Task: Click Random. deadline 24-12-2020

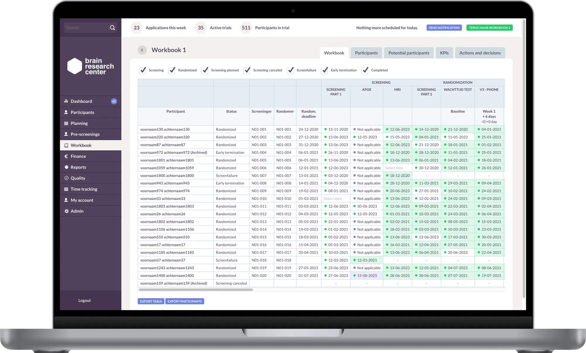Action: (308, 129)
